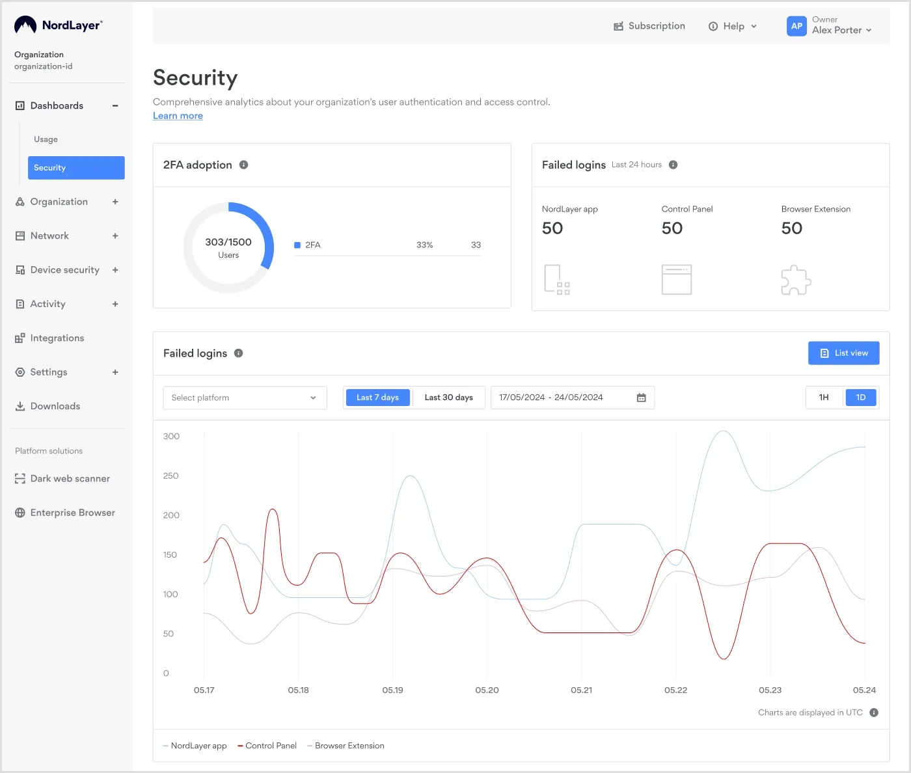911x773 pixels.
Task: Click the 05.22 date label on chart axis
Action: [675, 690]
